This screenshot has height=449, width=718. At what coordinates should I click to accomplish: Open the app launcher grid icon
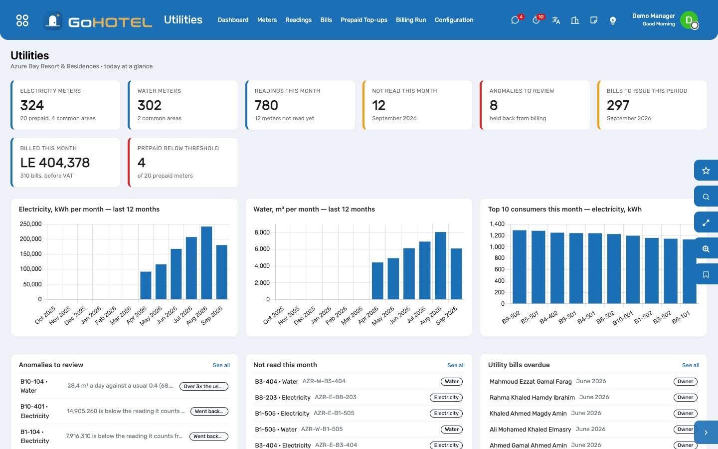click(x=22, y=20)
